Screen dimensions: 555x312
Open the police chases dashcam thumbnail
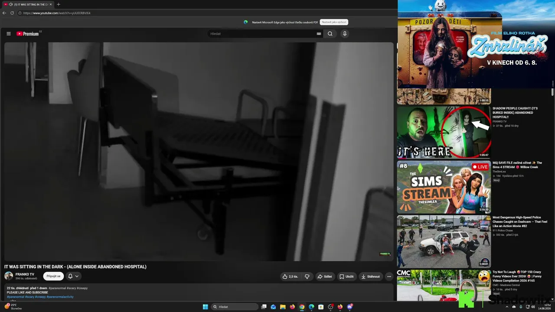(444, 241)
